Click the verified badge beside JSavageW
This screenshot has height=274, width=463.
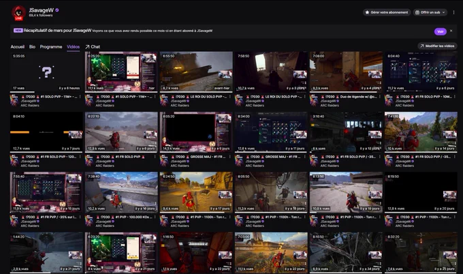(57, 10)
